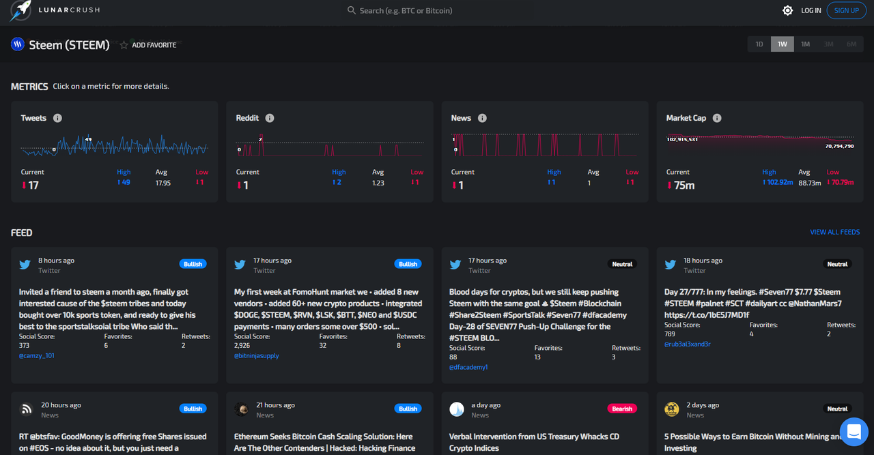This screenshot has height=455, width=874.
Task: Click the Bearish badge on Treasury news
Action: click(622, 409)
